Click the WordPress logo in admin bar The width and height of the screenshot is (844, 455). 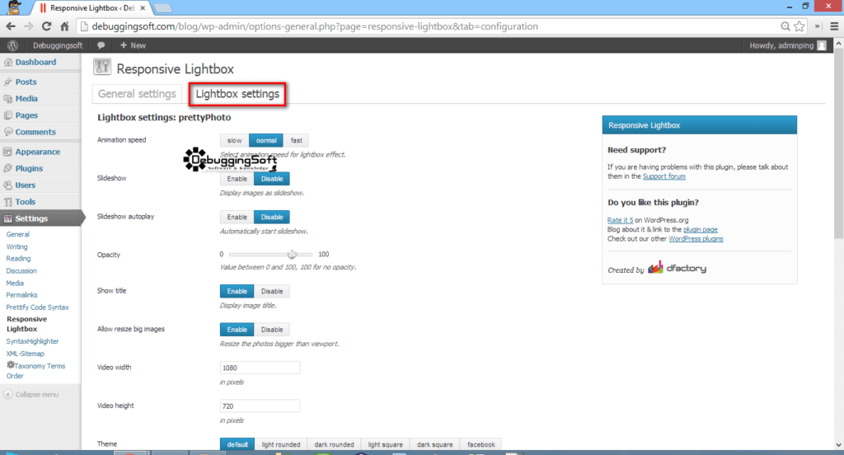[x=13, y=45]
